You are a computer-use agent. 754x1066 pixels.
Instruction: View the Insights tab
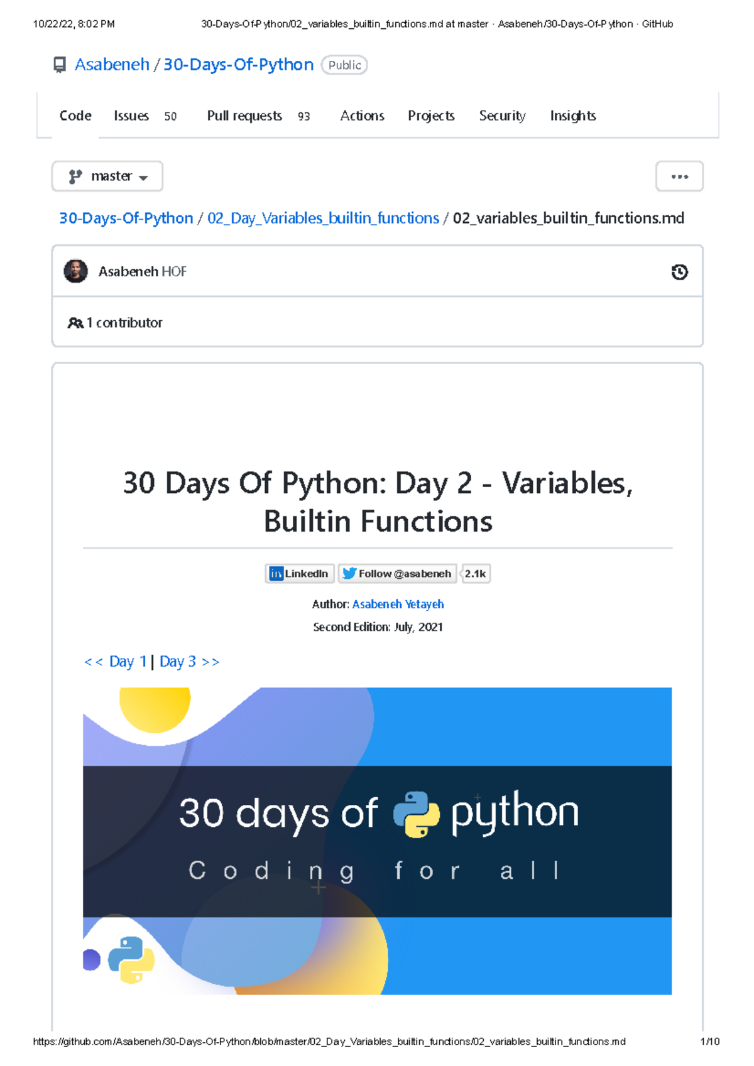[x=572, y=116]
